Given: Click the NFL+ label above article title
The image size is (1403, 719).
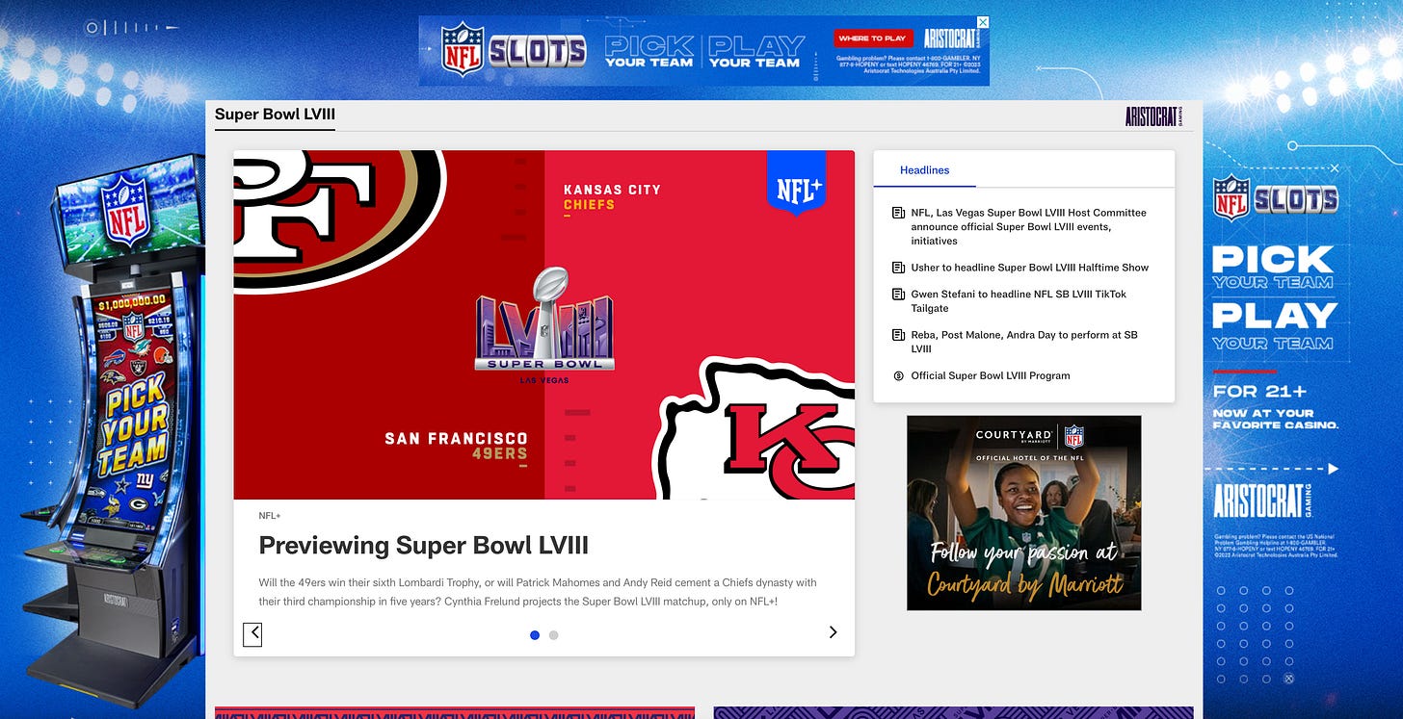Looking at the screenshot, I should click(270, 516).
